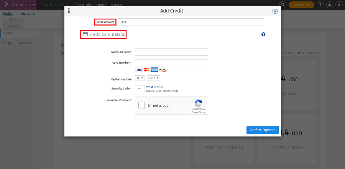Image resolution: width=345 pixels, height=169 pixels.
Task: Click the American Express logo
Action: click(x=154, y=69)
